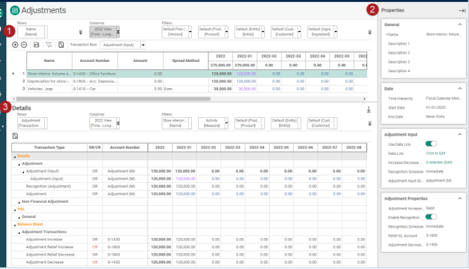Screen dimensions: 469x269
Task: Collapse the General properties section
Action: (460, 25)
